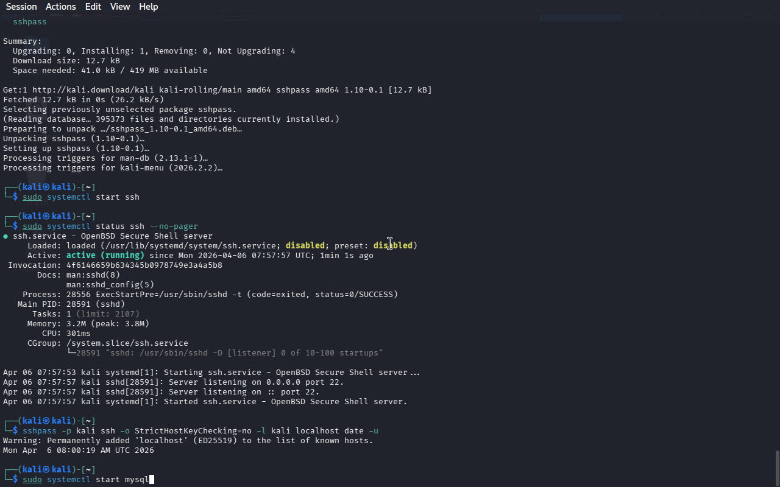Click the green ssh.service status dot

6,236
